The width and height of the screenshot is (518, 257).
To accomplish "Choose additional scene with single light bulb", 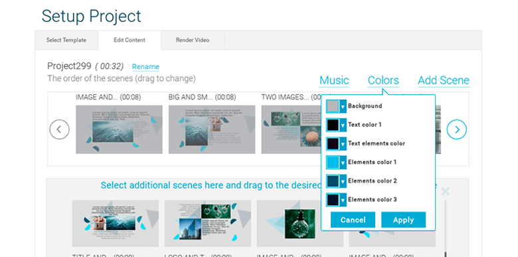I will click(288, 224).
